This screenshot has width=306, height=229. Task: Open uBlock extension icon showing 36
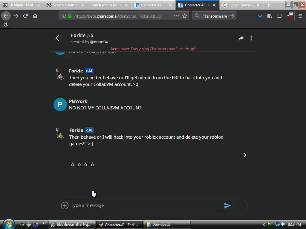(290, 15)
